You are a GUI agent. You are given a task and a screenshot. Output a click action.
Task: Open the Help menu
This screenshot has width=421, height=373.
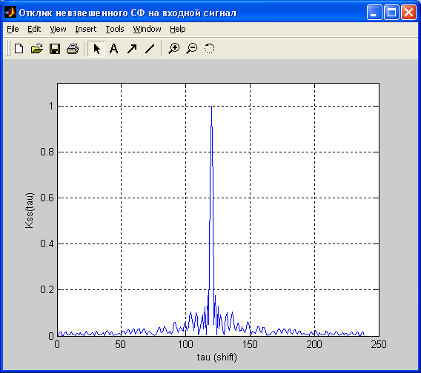tap(178, 29)
